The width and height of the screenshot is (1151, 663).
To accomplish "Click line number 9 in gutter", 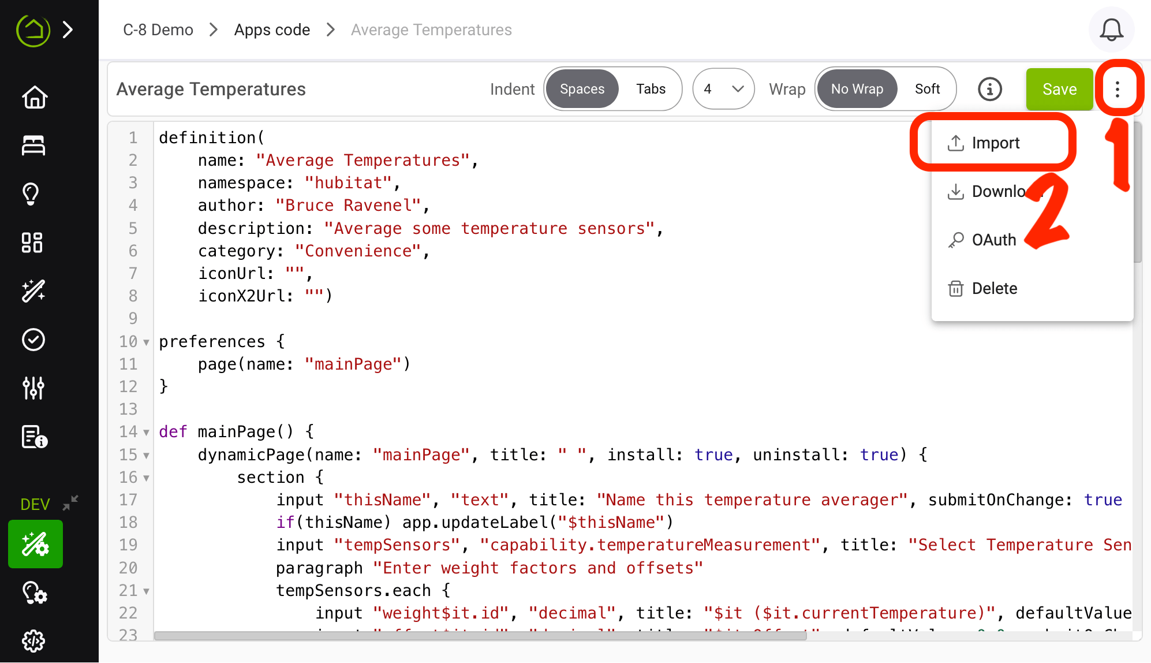I will (x=133, y=318).
